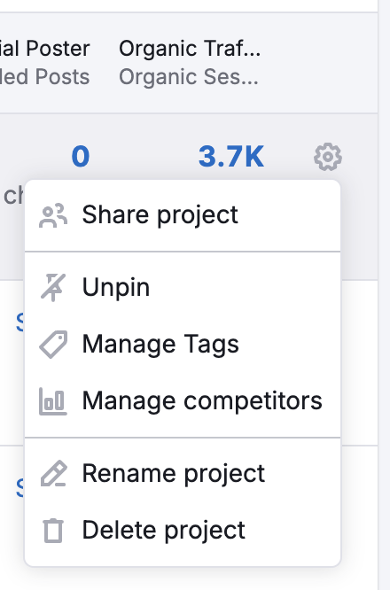
Task: Click the trash icon for Delete project
Action: click(x=53, y=531)
